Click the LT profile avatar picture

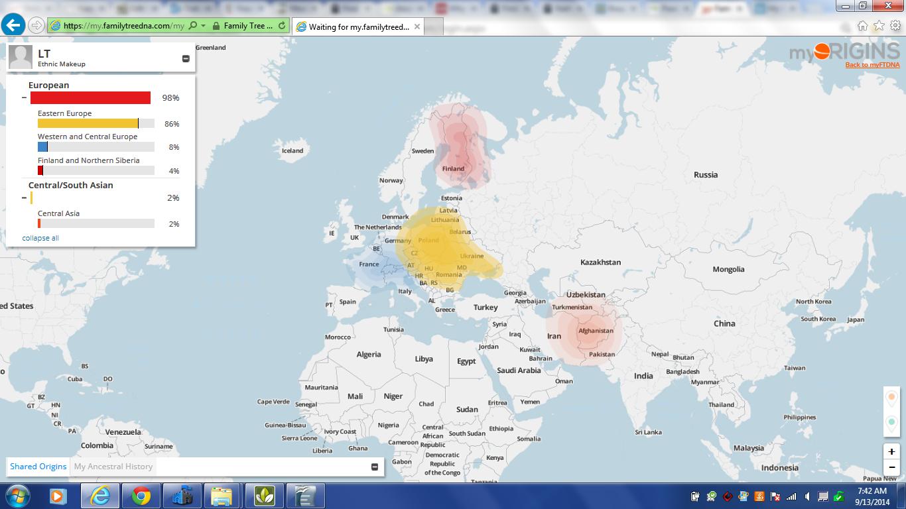[x=21, y=58]
